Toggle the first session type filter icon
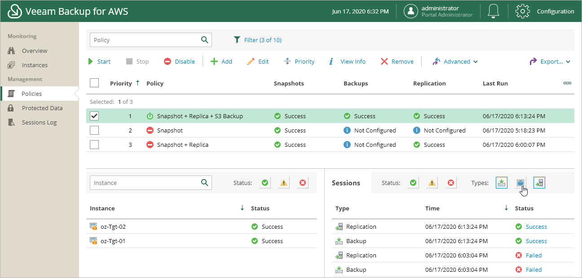 [502, 183]
